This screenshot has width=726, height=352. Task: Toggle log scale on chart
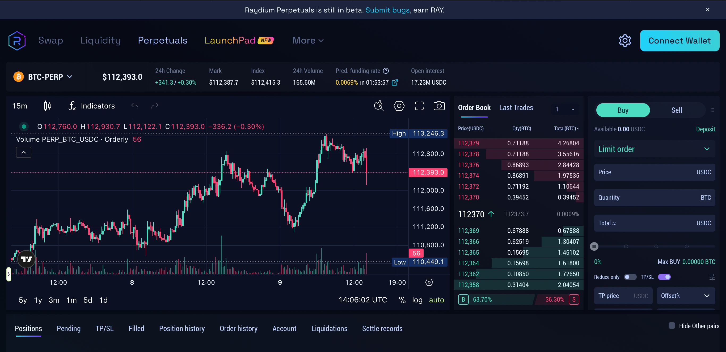[x=417, y=300]
